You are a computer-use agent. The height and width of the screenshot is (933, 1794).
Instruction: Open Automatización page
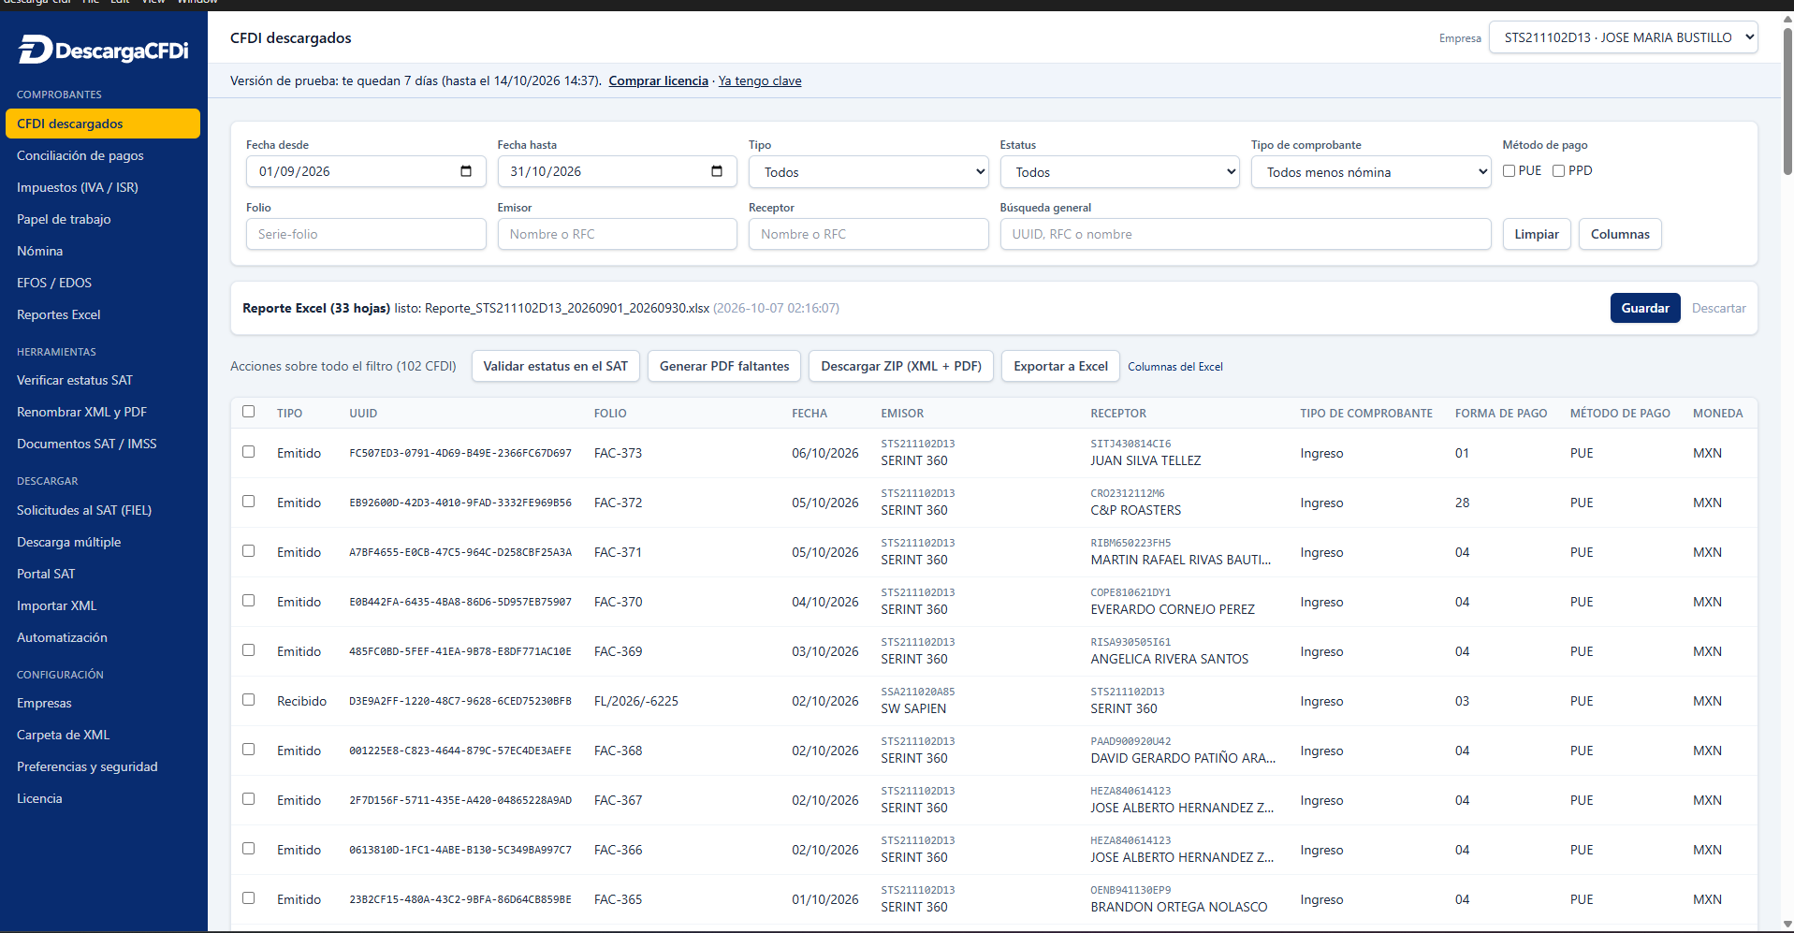click(x=103, y=637)
